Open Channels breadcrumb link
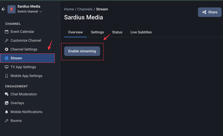Image resolution: width=223 pixels, height=136 pixels. coord(85,9)
